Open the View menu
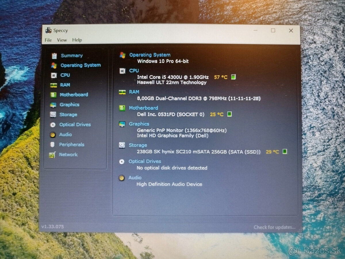345x259 pixels. pyautogui.click(x=62, y=40)
